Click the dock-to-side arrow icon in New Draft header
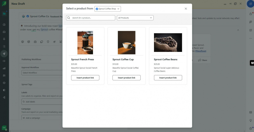The width and height of the screenshot is (254, 132). 230,4
